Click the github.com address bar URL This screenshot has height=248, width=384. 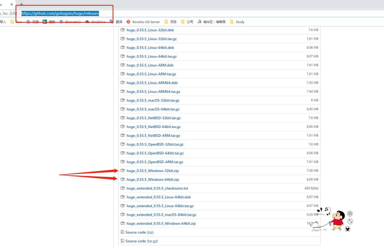pos(60,13)
